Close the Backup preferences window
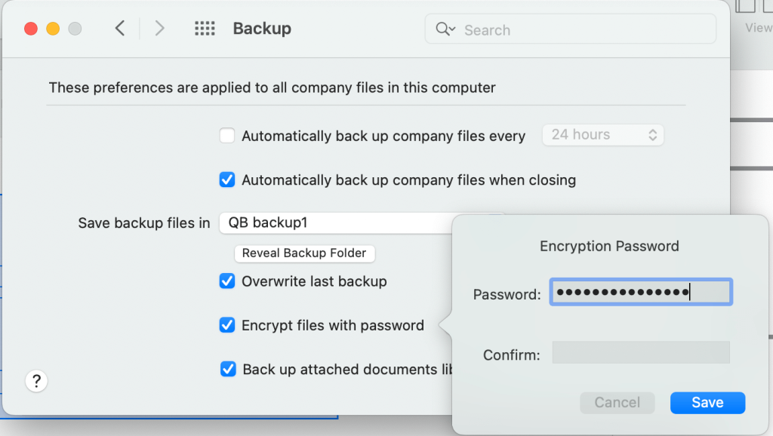773x436 pixels. coord(31,29)
